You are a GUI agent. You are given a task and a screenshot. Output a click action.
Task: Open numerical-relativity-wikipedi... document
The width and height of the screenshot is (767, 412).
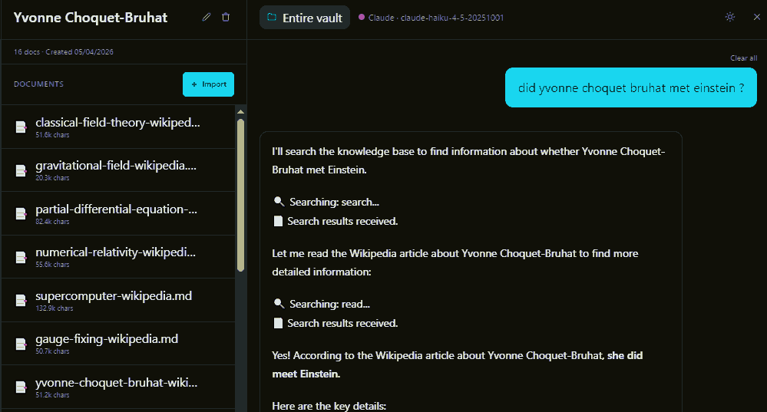[x=118, y=256]
